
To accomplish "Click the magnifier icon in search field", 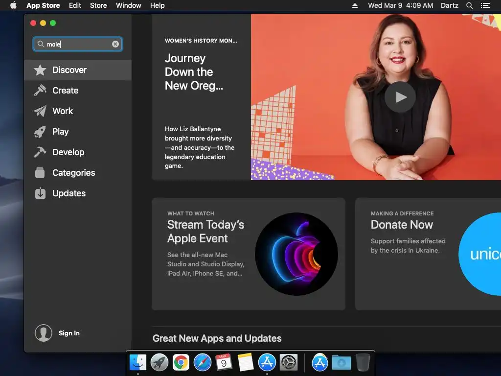I will (x=41, y=44).
